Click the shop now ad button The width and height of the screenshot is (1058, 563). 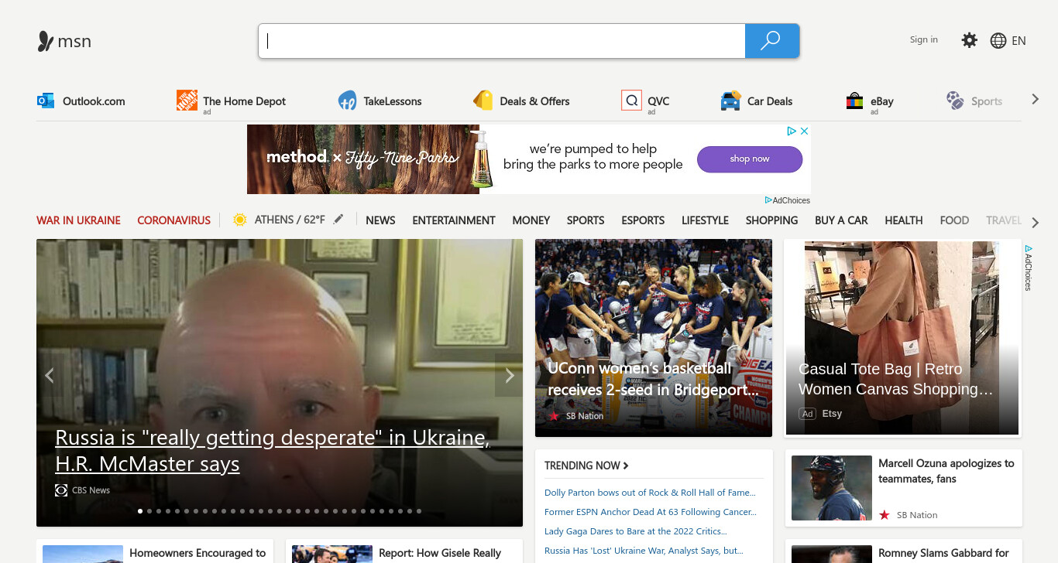(x=750, y=159)
